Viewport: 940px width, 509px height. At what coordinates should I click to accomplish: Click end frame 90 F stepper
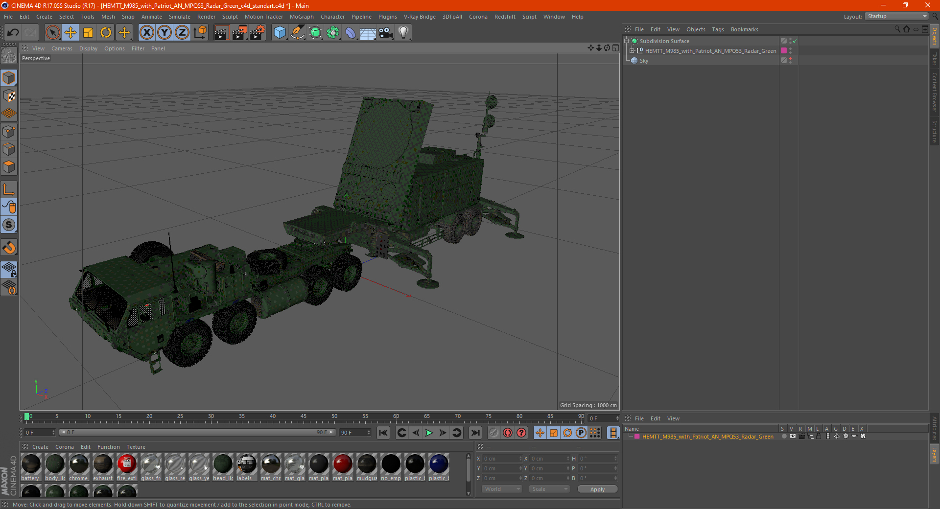[x=369, y=433]
